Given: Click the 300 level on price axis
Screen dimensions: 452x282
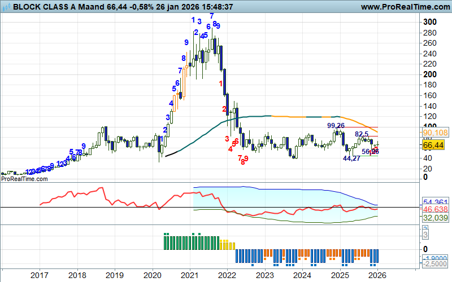Looking at the screenshot, I should 430,21.
